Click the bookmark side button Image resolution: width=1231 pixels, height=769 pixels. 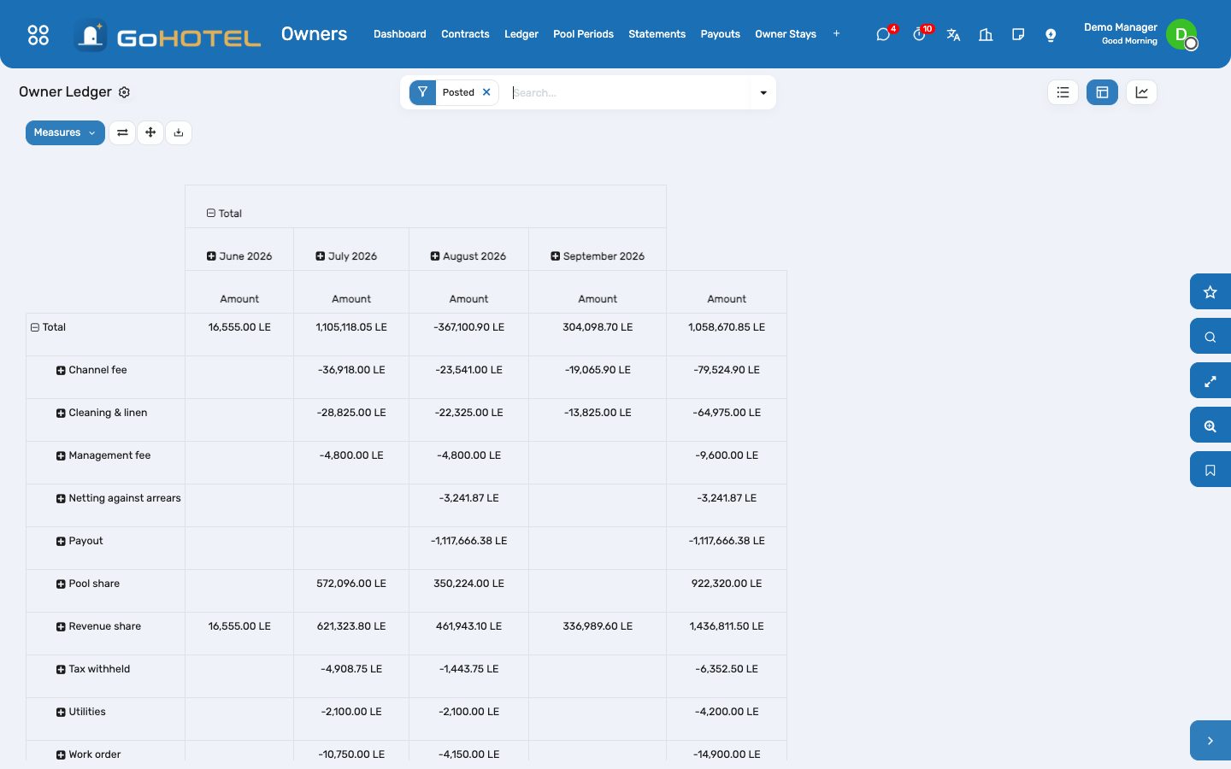coord(1210,470)
